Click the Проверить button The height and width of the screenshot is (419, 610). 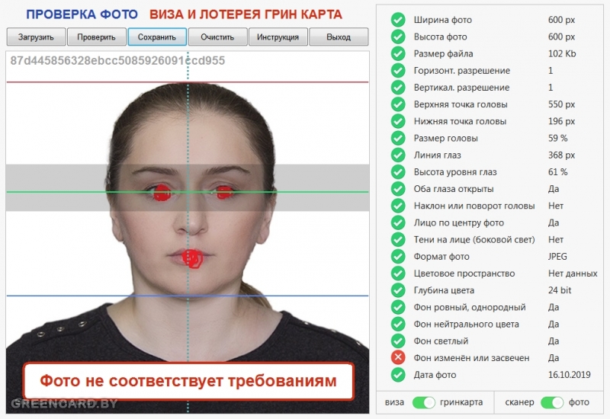tap(97, 37)
